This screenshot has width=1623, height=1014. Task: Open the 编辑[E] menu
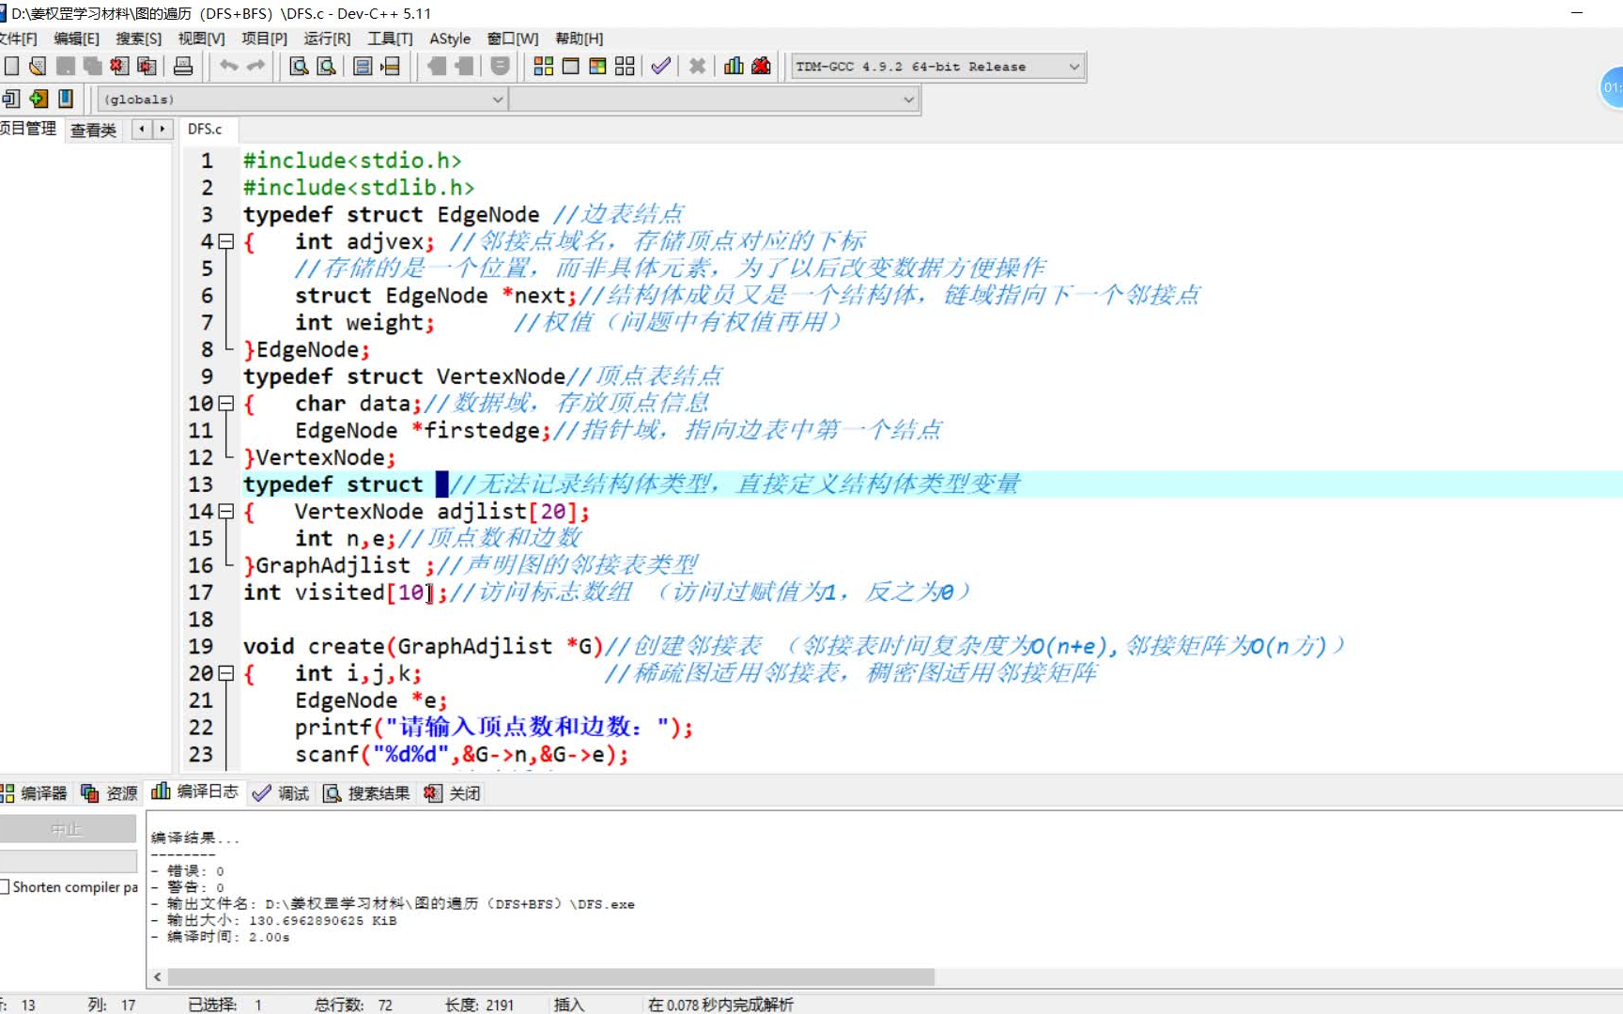[x=76, y=38]
